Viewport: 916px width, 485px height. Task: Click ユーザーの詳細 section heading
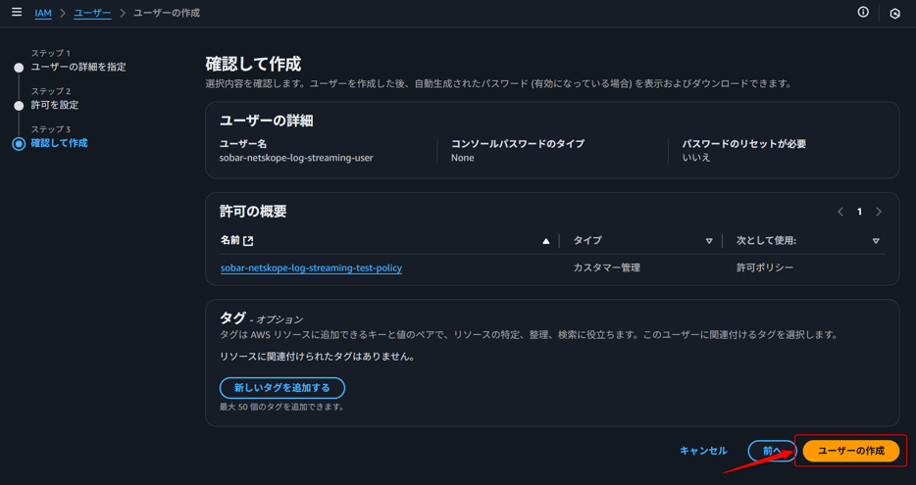tap(267, 121)
